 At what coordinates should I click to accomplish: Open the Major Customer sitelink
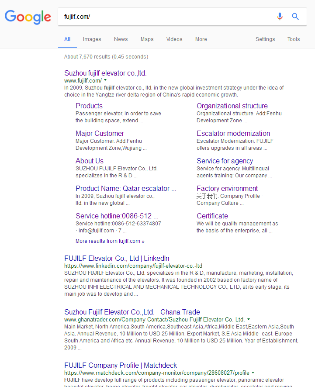[x=100, y=133]
